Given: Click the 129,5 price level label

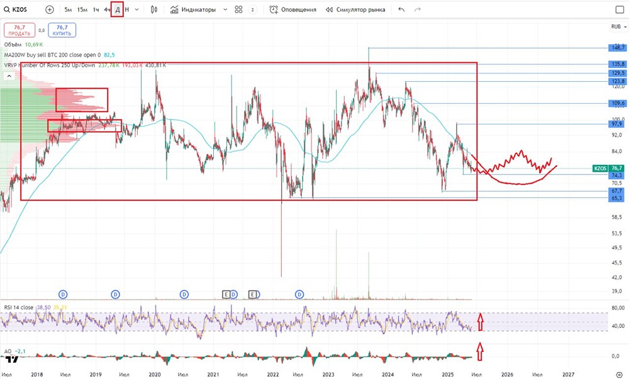Looking at the screenshot, I should pyautogui.click(x=617, y=73).
